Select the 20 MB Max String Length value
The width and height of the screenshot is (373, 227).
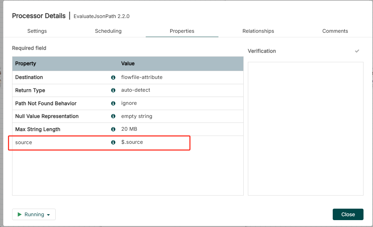[x=129, y=129]
